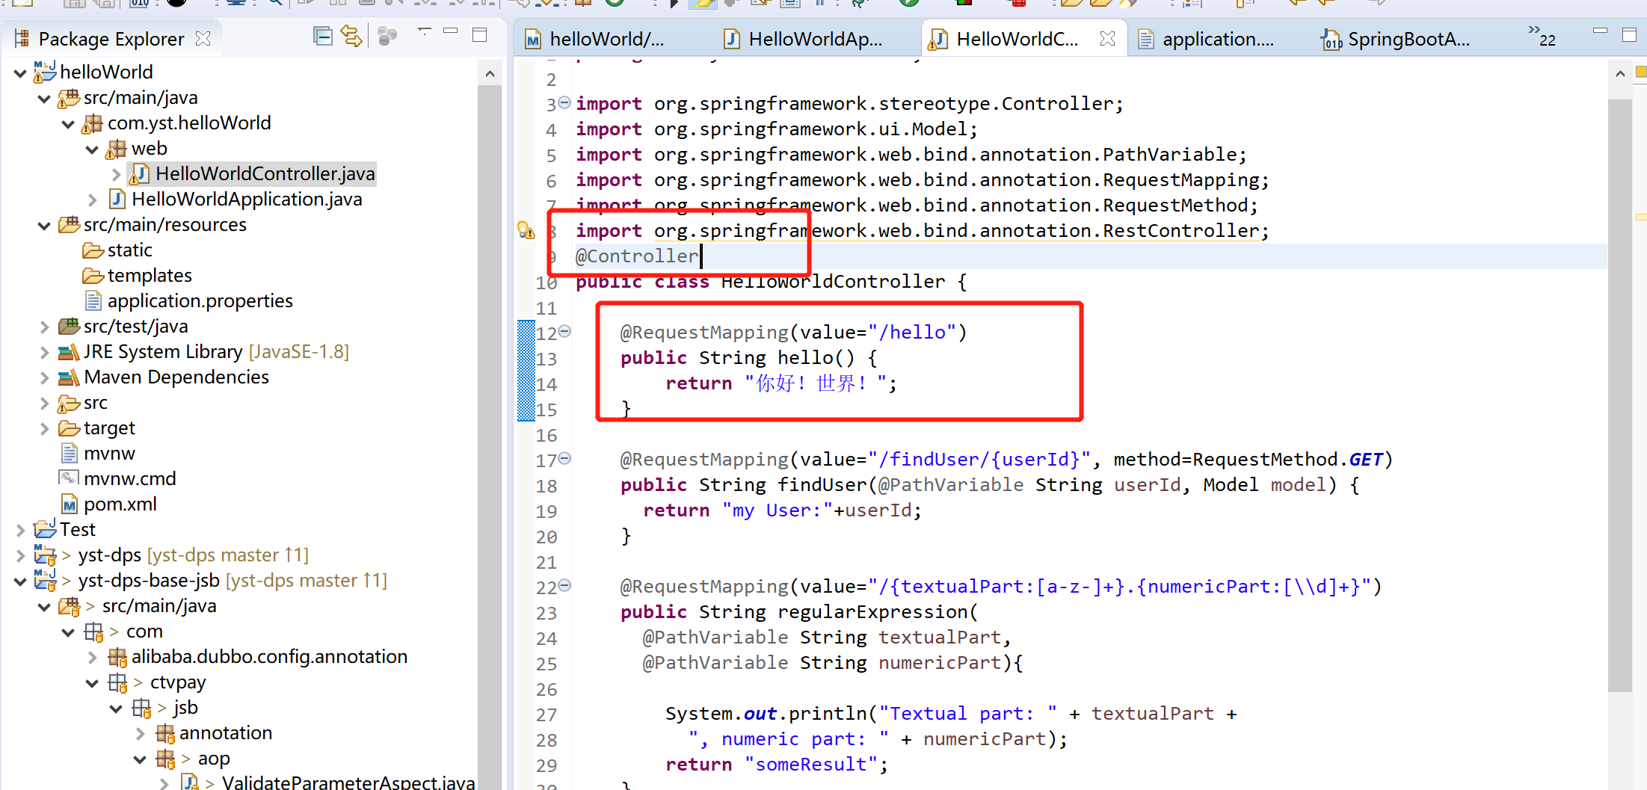Expand the Test project
The height and width of the screenshot is (790, 1647).
click(x=20, y=531)
